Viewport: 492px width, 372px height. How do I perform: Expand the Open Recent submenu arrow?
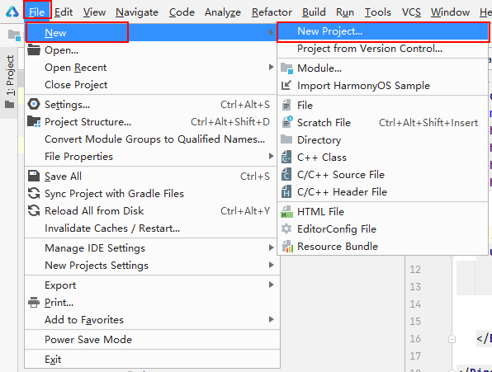(x=271, y=67)
